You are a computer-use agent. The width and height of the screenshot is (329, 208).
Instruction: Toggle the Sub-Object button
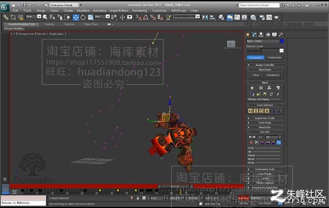click(x=253, y=51)
